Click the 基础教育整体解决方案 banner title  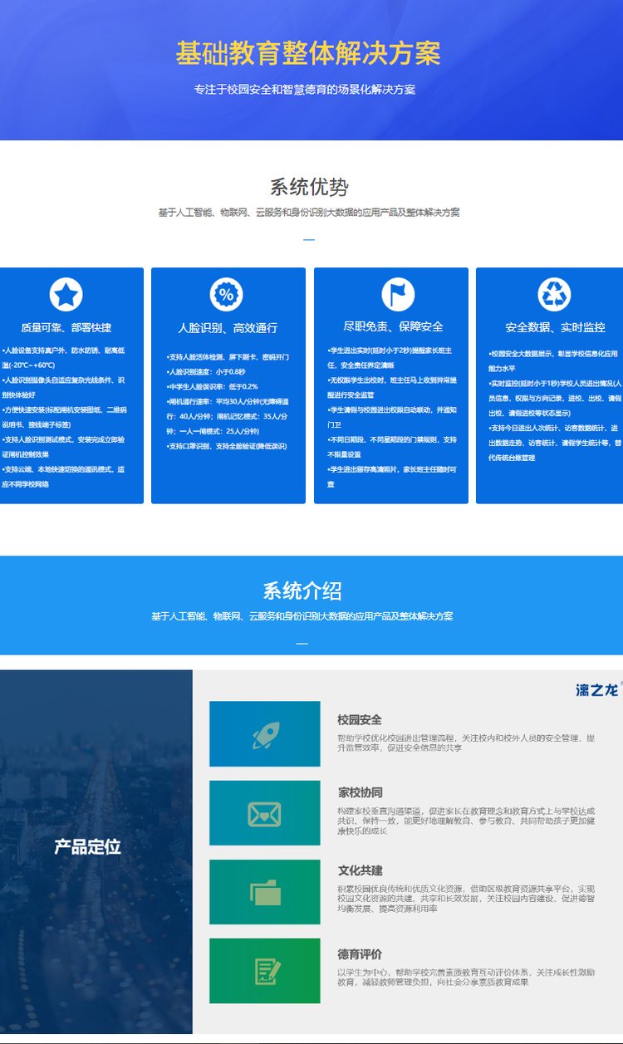308,54
